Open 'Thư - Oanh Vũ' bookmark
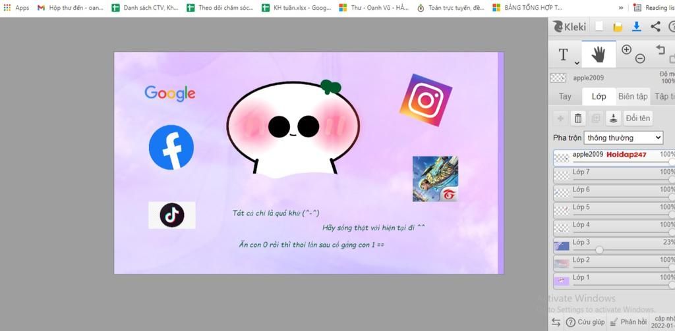The height and width of the screenshot is (331, 675). tap(374, 8)
